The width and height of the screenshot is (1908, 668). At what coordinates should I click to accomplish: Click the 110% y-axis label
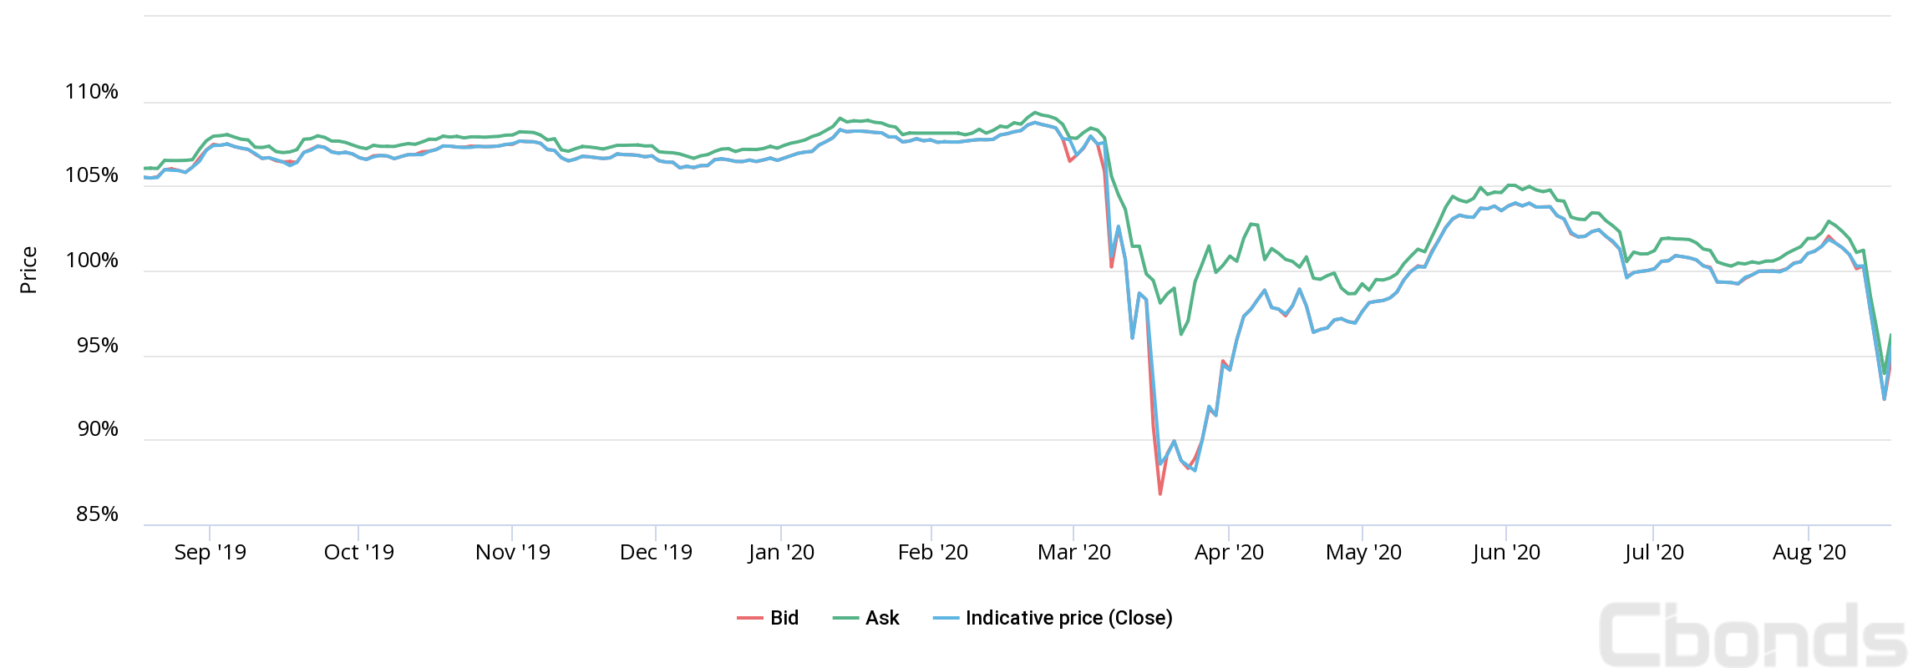click(x=91, y=92)
